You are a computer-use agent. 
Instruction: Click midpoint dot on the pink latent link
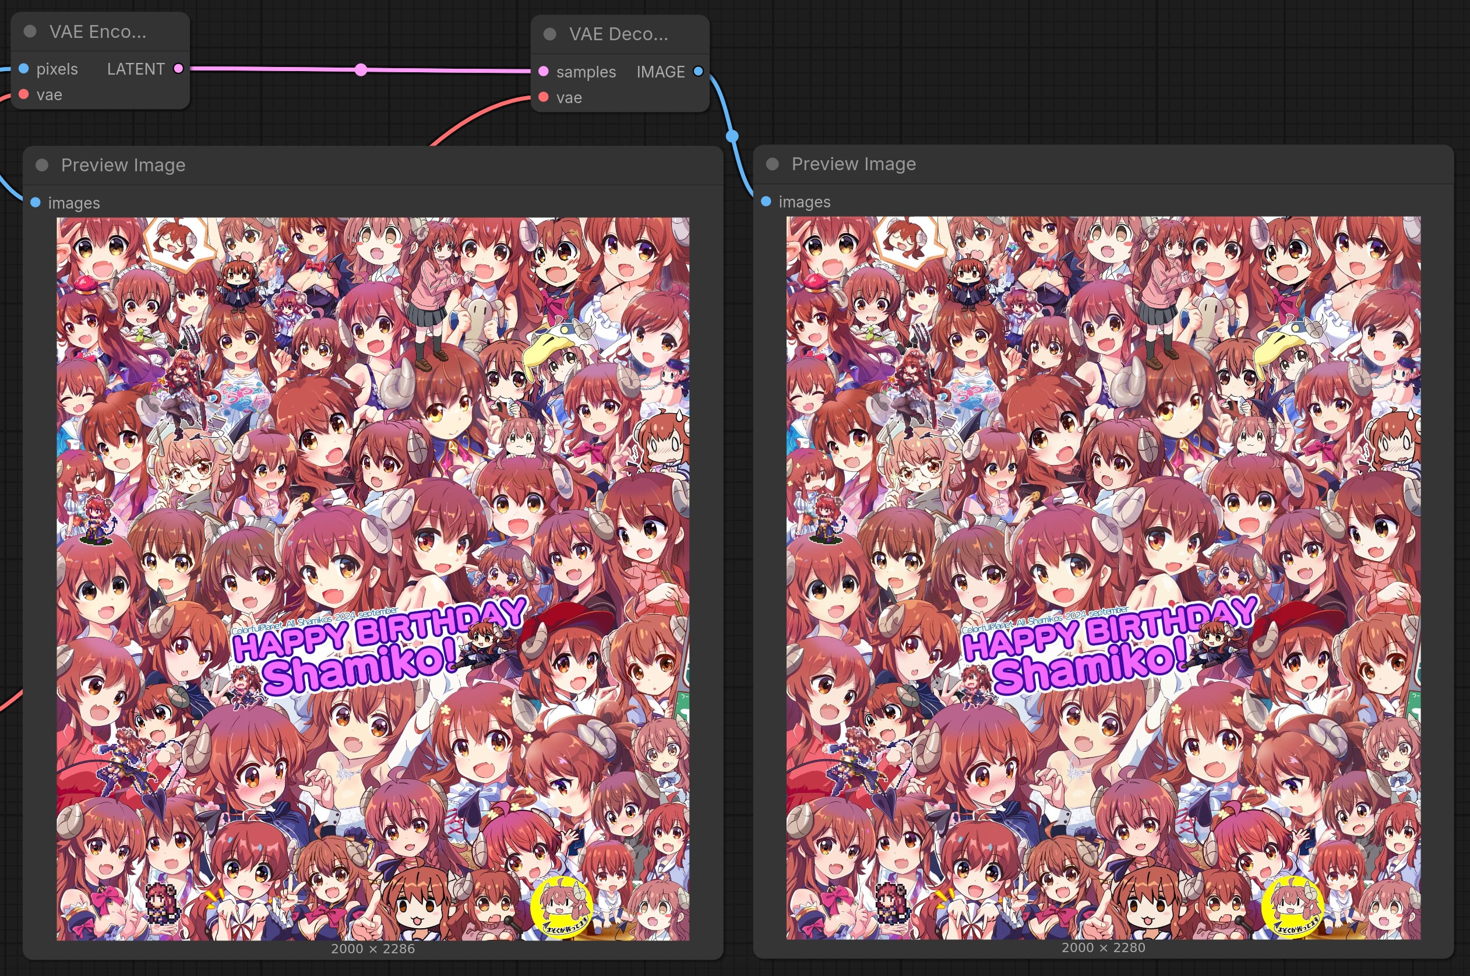(x=361, y=70)
